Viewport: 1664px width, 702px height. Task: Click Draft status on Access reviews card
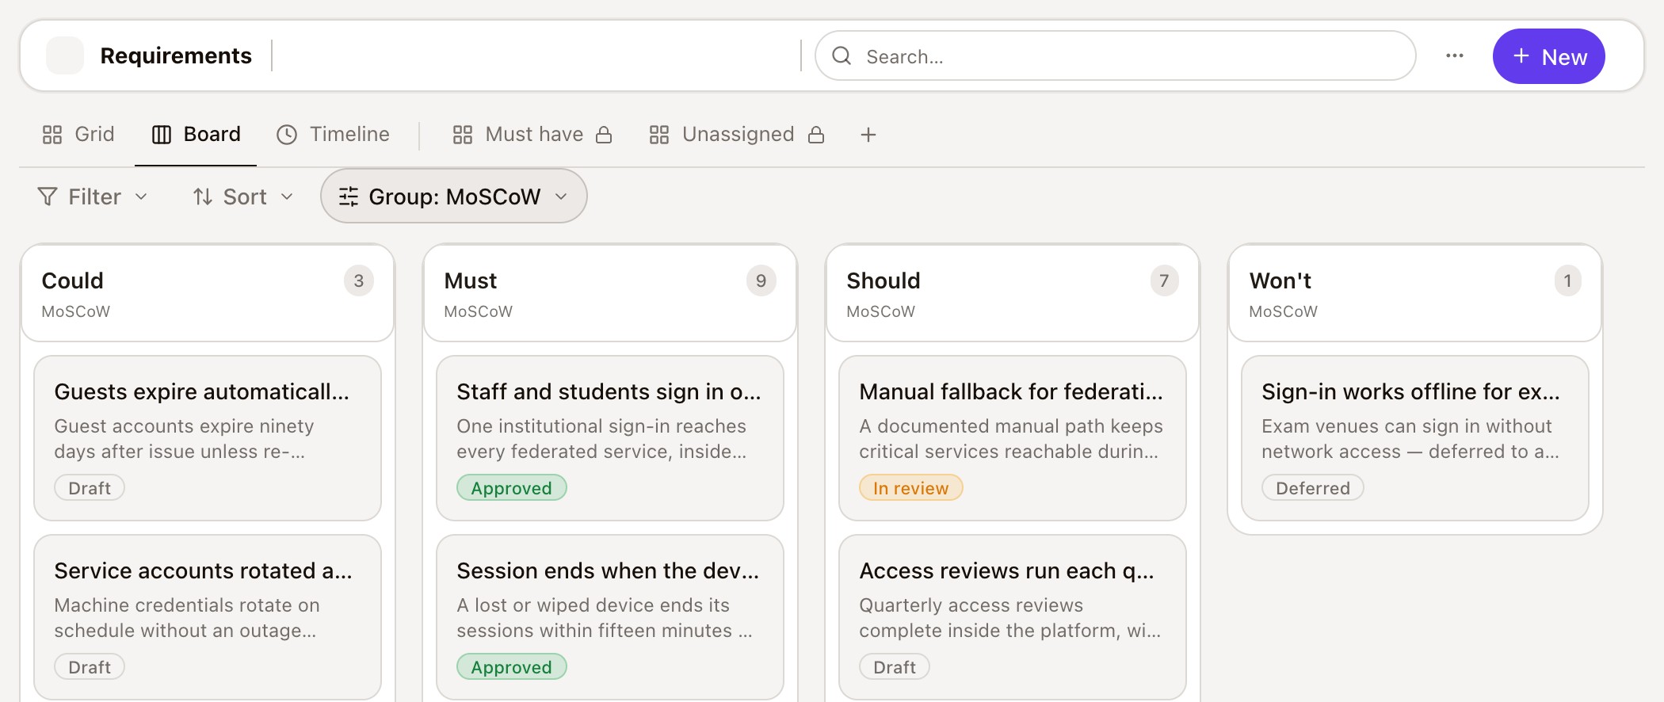tap(895, 667)
